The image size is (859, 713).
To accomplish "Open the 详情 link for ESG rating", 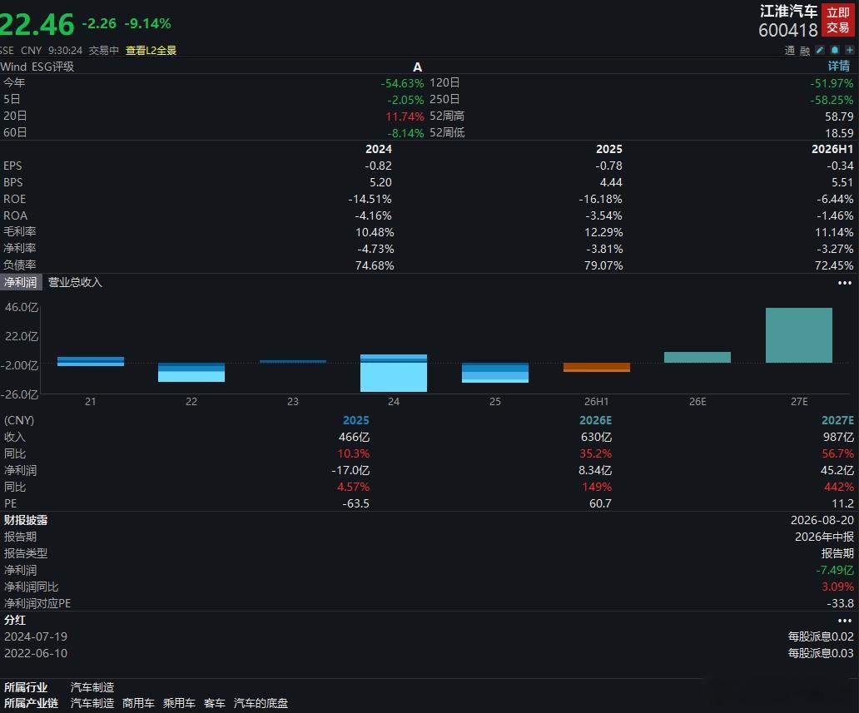I will click(839, 67).
